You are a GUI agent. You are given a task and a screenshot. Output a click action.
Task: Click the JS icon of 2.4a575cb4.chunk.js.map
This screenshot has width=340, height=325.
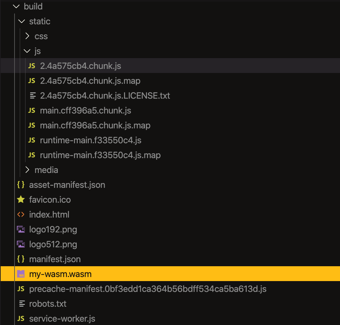click(x=32, y=81)
